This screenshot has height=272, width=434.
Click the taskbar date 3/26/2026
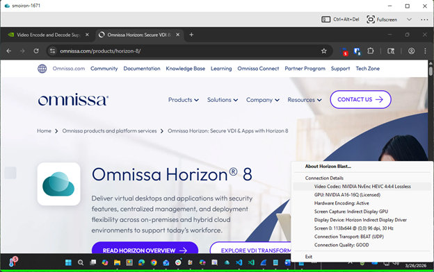tap(416, 265)
